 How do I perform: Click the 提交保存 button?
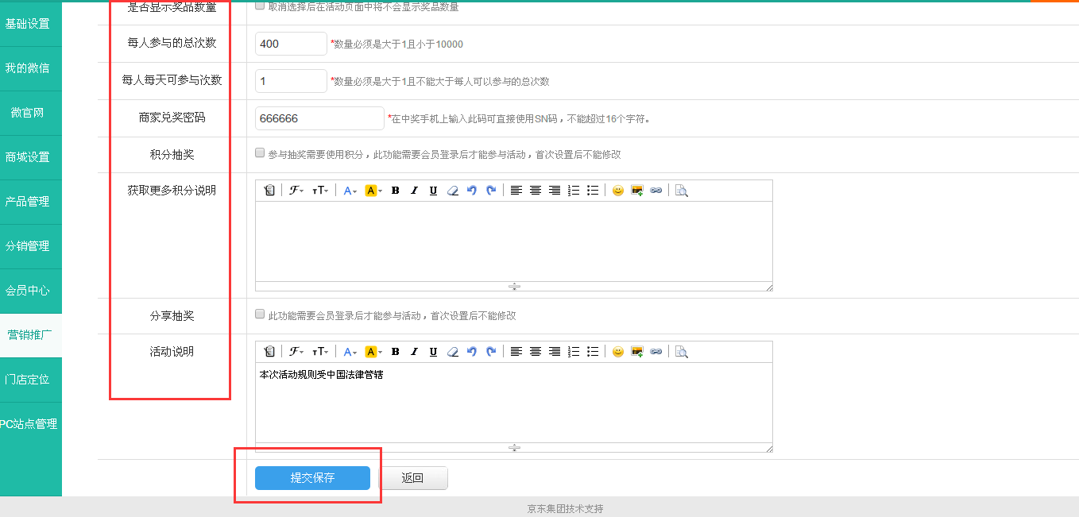312,478
